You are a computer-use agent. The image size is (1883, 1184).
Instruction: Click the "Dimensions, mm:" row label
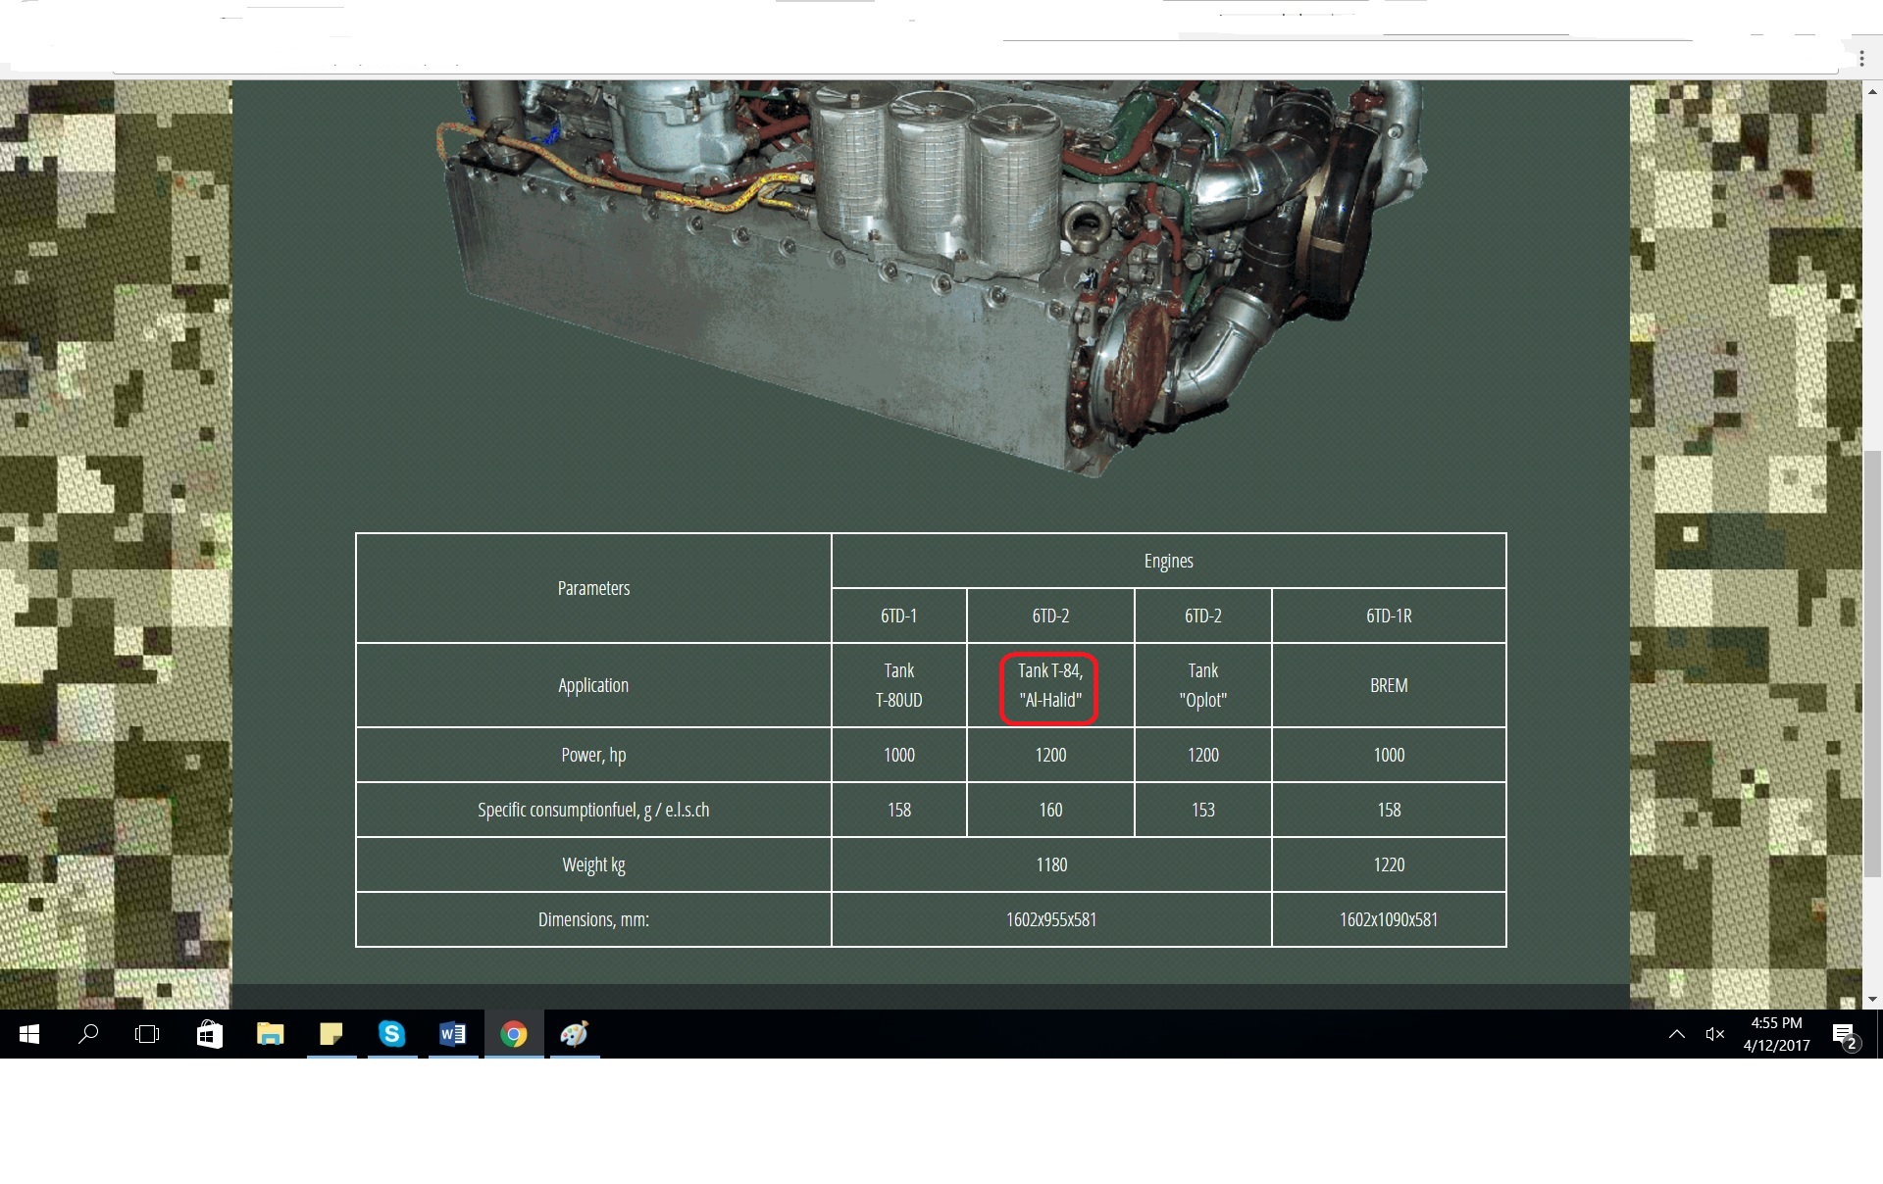pos(593,919)
